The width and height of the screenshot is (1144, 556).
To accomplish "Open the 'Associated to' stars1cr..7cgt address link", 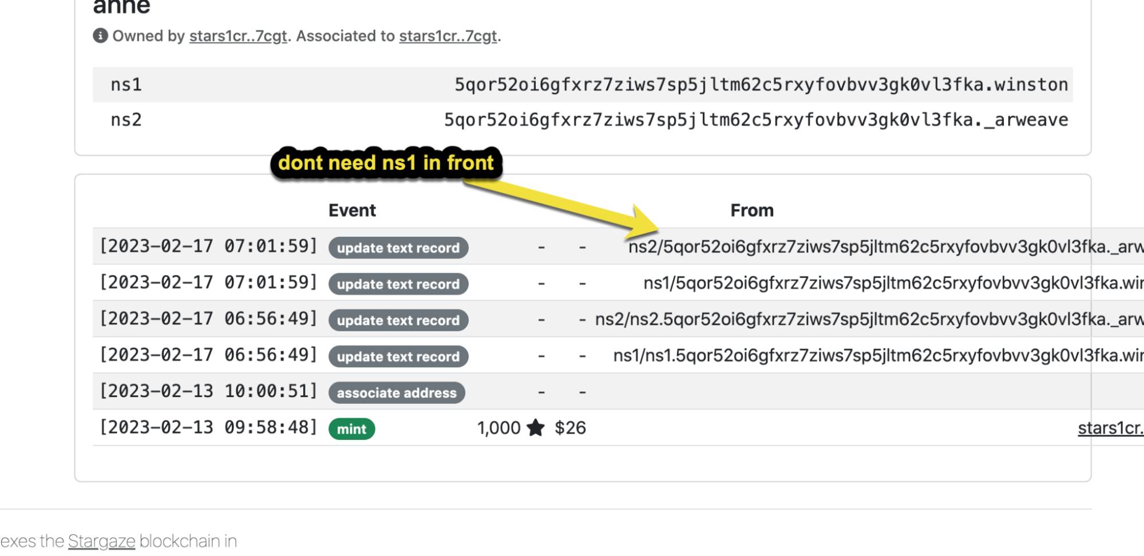I will [x=448, y=36].
